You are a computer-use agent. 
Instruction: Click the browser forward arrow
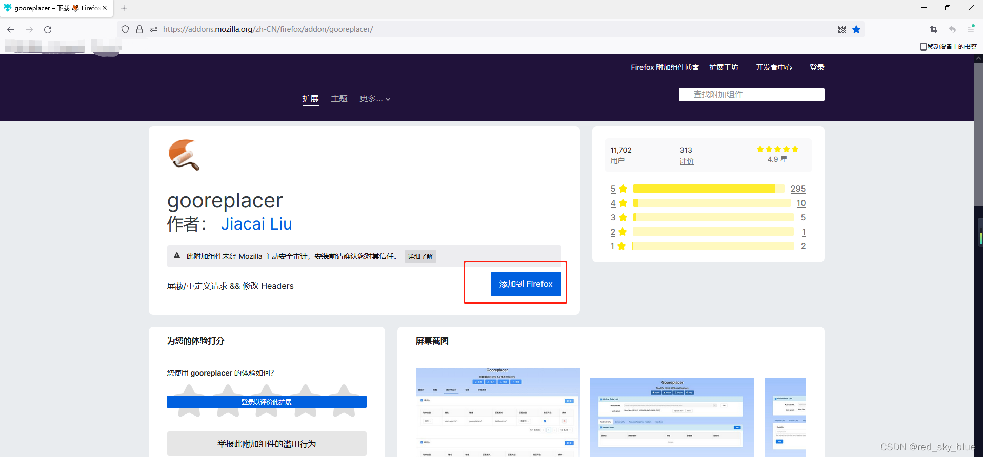29,30
